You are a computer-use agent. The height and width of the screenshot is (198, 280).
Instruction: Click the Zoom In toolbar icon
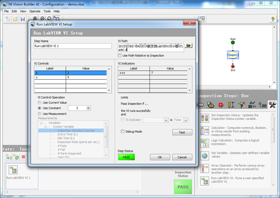35,18
